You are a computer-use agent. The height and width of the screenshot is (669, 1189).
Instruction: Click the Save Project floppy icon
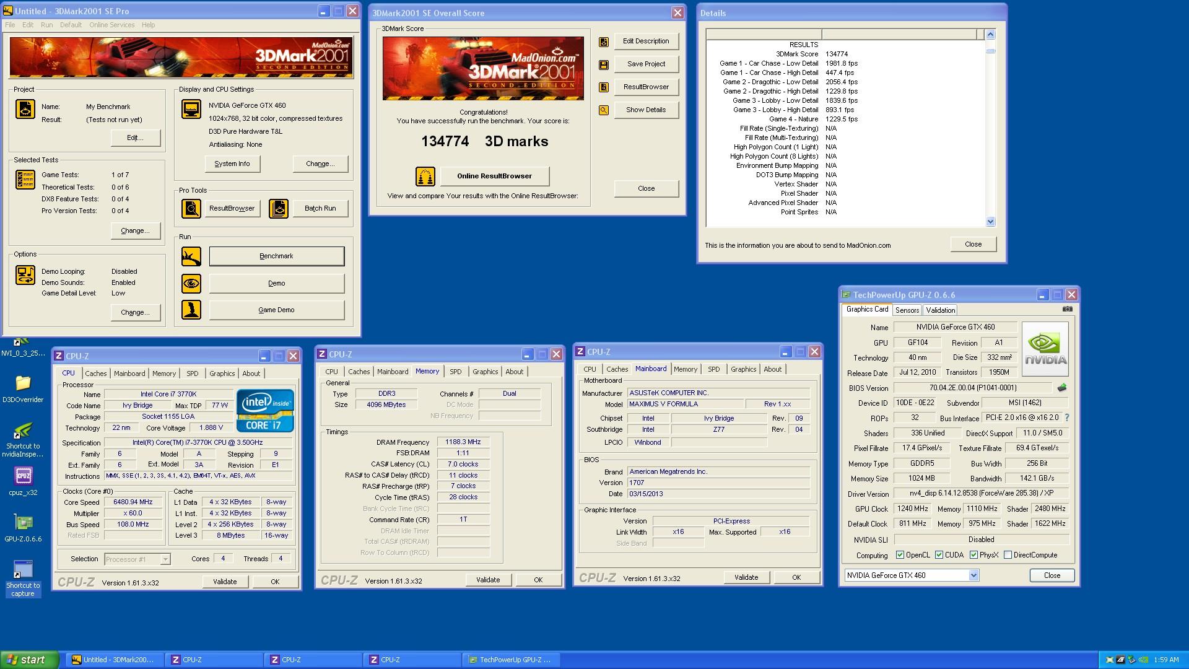[x=604, y=65]
